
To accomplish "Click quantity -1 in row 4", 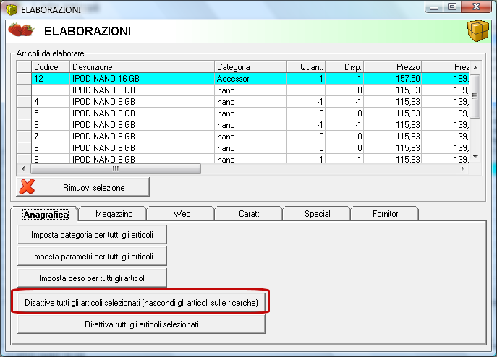I will pos(306,102).
